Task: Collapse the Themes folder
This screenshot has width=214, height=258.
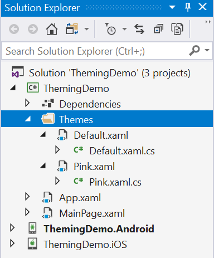Action: click(x=28, y=119)
